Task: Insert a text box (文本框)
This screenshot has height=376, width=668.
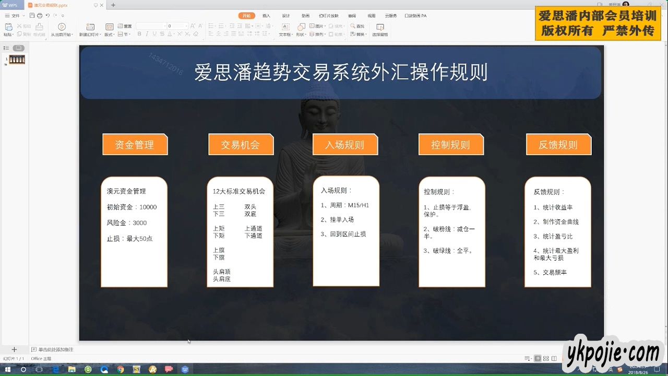Action: click(285, 27)
